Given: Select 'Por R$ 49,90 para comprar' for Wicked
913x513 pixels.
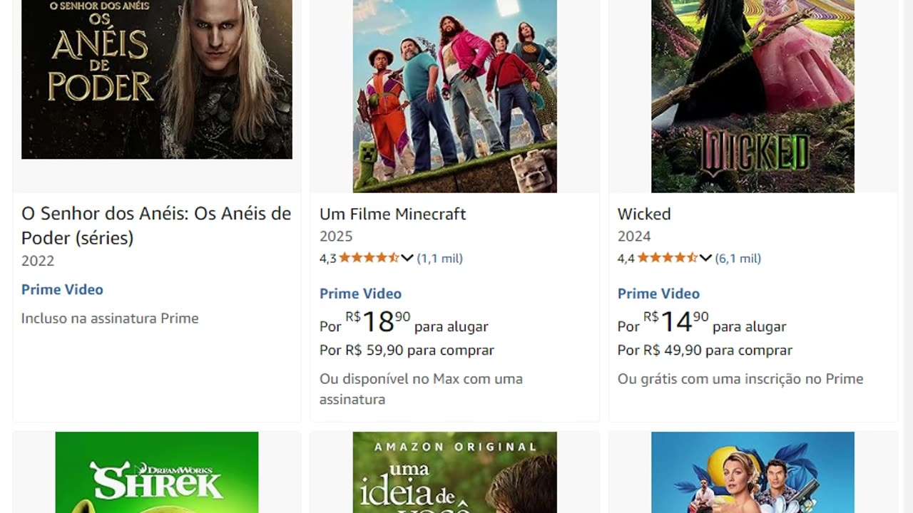Looking at the screenshot, I should (705, 350).
